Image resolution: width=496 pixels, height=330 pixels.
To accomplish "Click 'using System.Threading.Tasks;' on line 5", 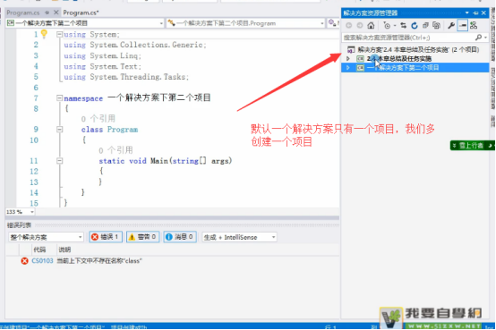I will coord(126,77).
